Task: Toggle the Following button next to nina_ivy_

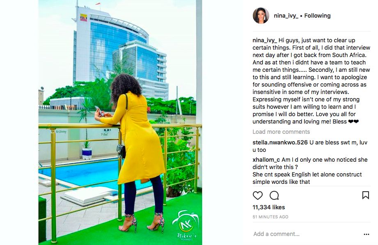Action: (x=317, y=16)
